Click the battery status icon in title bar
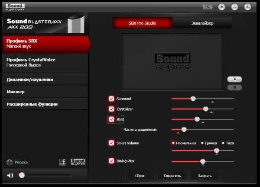260x187 pixels. pyautogui.click(x=208, y=7)
